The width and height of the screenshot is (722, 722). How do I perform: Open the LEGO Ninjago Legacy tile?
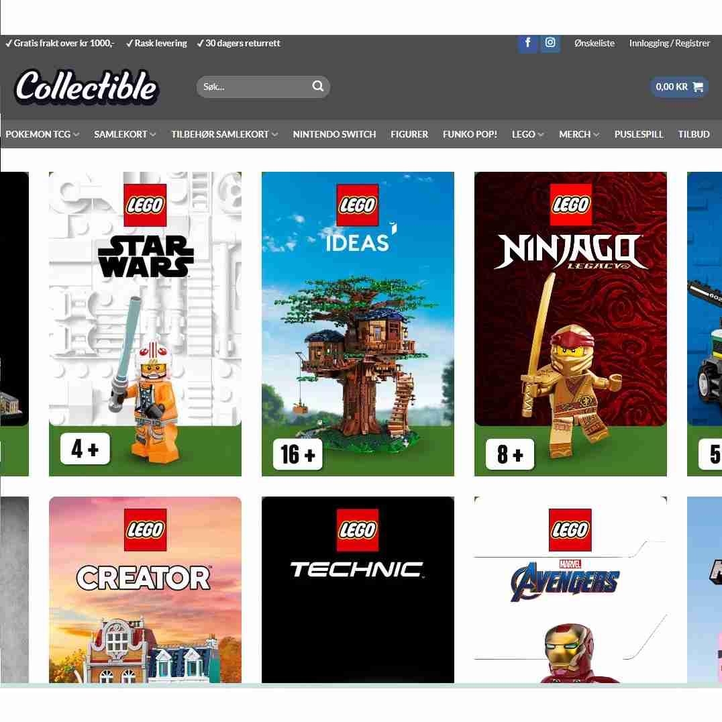point(570,323)
